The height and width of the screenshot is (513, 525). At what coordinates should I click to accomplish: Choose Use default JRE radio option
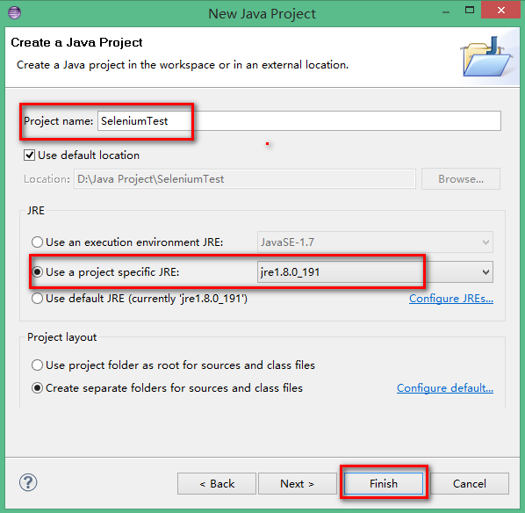37,298
